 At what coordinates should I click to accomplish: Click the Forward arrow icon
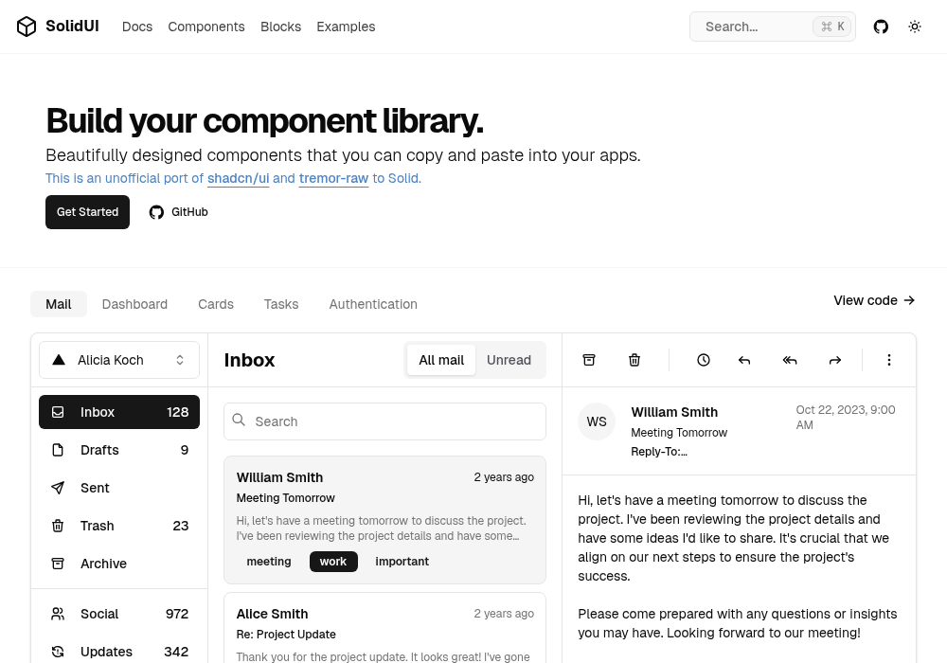click(834, 361)
